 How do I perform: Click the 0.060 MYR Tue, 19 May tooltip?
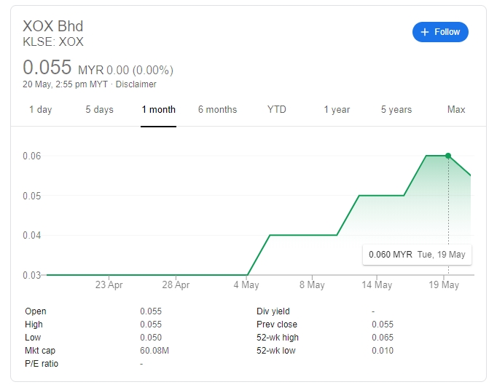click(x=417, y=255)
